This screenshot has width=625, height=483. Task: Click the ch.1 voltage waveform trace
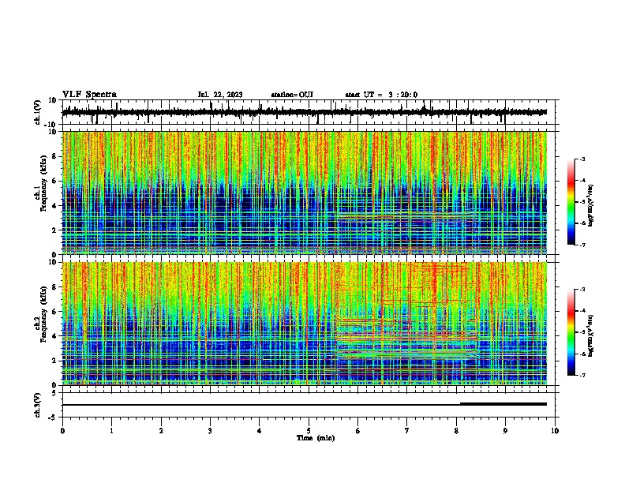tap(304, 112)
